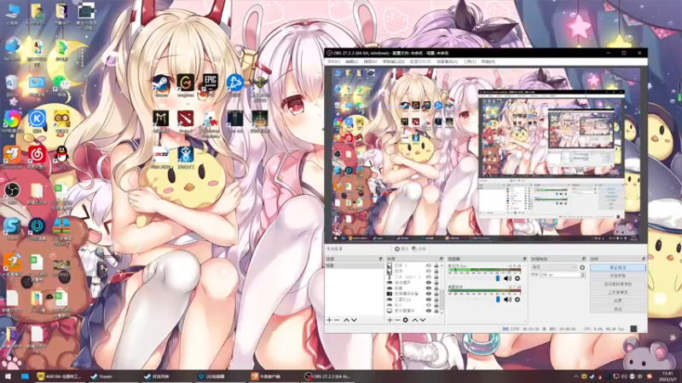Mute the 麦克风/Aux speaker icon
This screenshot has width=682, height=383.
tap(507, 278)
